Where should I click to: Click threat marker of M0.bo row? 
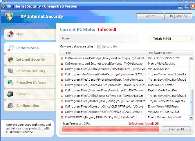pyautogui.click(x=62, y=112)
